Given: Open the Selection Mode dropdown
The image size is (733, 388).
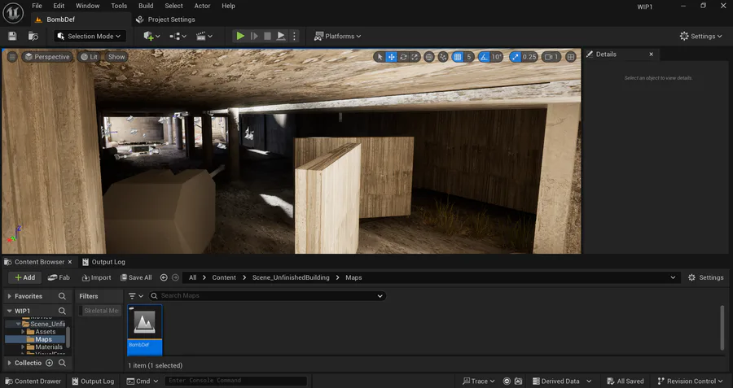Looking at the screenshot, I should click(x=90, y=36).
